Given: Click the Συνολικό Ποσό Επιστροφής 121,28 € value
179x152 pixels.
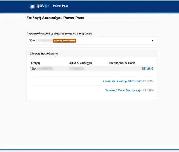Looking at the screenshot, I should (x=148, y=90).
